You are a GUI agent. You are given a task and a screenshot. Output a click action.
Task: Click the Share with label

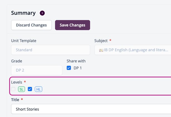pos(76,61)
